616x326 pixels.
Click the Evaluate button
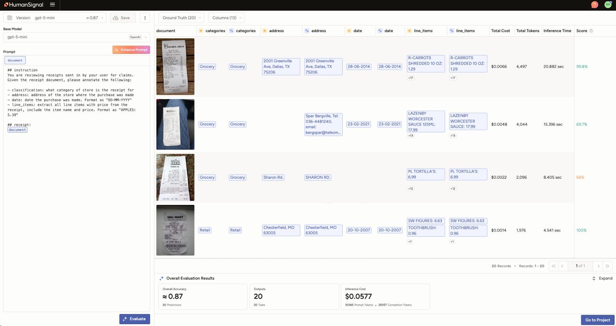[135, 319]
